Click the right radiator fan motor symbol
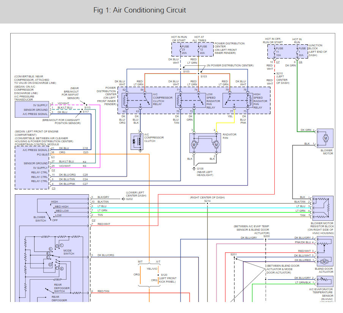Image resolution: width=343 pixels, height=313 pixels. point(216,145)
